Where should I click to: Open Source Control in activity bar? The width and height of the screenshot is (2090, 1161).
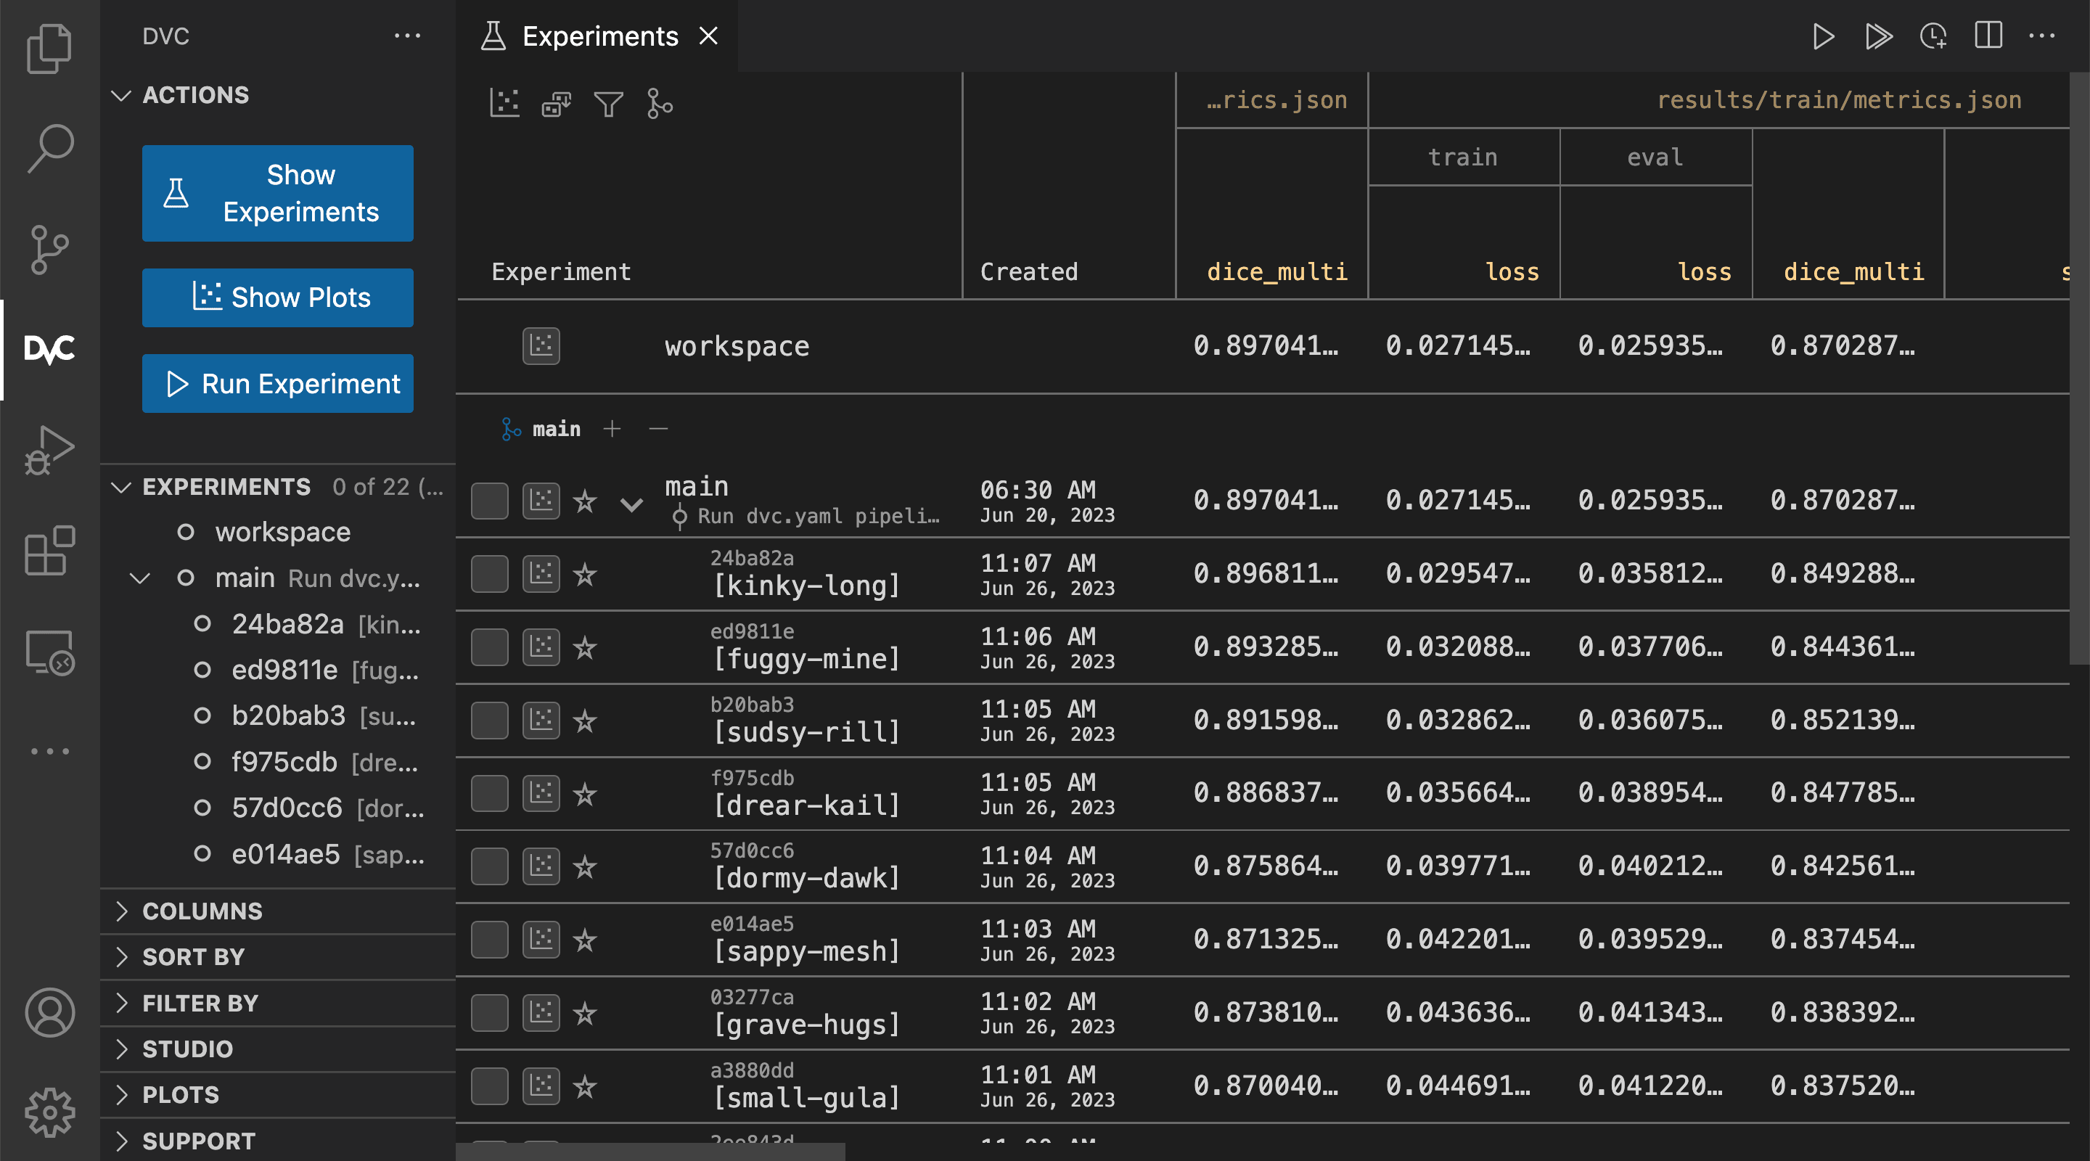click(x=49, y=249)
